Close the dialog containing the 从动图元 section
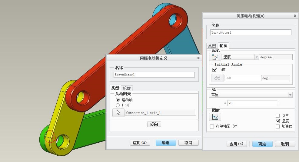 pyautogui.click(x=198, y=58)
